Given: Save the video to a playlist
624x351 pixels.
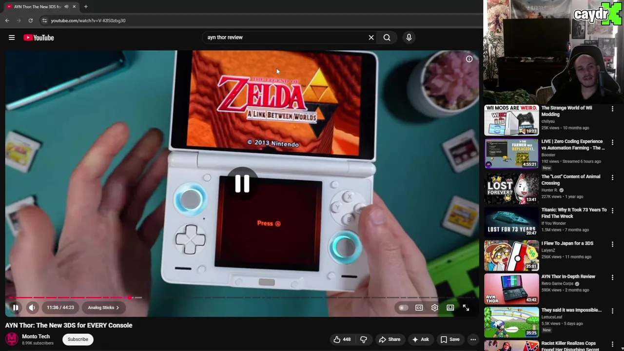Looking at the screenshot, I should pos(450,339).
